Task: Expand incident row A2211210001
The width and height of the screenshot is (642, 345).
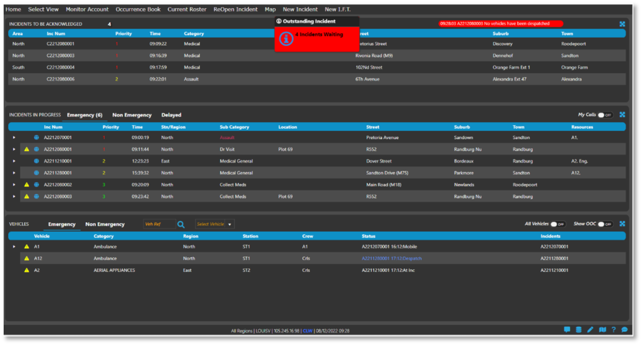Action: 14,162
